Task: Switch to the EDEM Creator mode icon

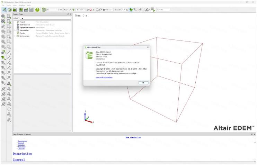Action: (5, 10)
